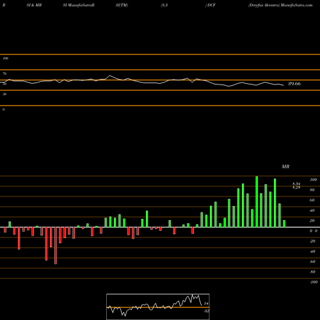Click the MR right axis label -80
The height and width of the screenshot is (320, 320).
coord(312,272)
